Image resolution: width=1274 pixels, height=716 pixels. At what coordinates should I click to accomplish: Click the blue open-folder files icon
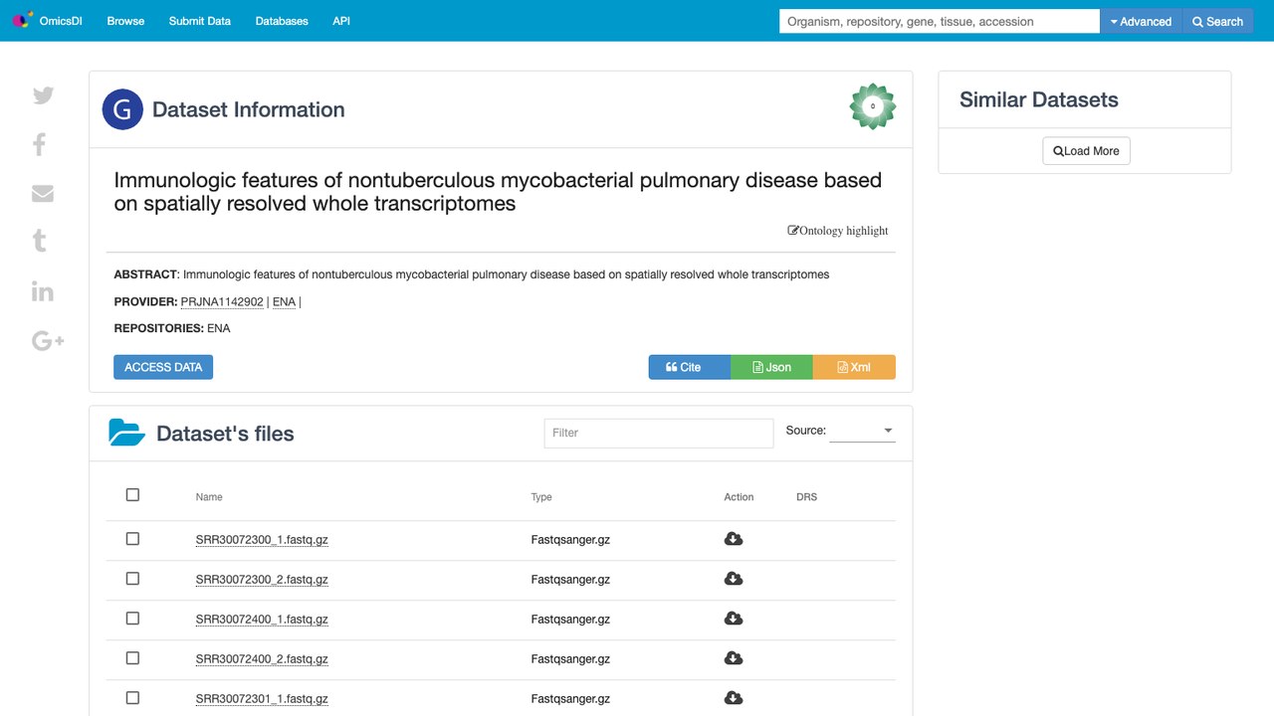pyautogui.click(x=126, y=433)
